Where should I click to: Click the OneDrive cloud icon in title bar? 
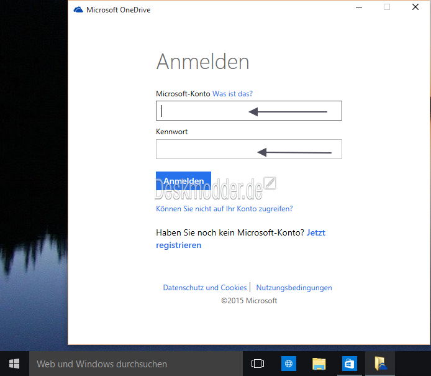pos(78,10)
